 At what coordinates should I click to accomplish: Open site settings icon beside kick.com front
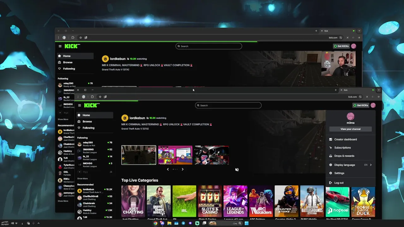point(360,97)
